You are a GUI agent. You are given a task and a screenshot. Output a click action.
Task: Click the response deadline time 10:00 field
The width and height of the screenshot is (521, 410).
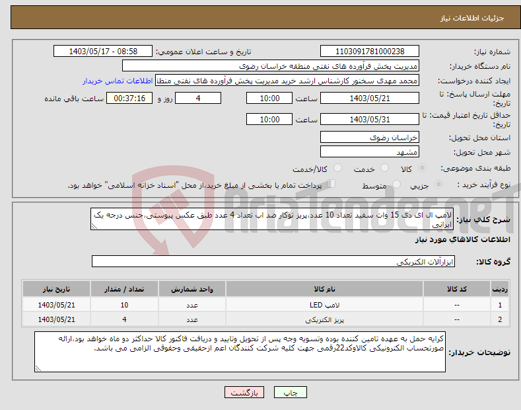269,98
